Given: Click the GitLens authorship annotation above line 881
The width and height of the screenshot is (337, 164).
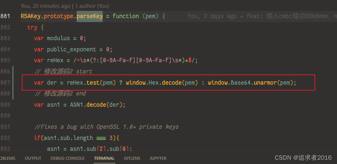Looking at the screenshot, I should click(65, 6).
